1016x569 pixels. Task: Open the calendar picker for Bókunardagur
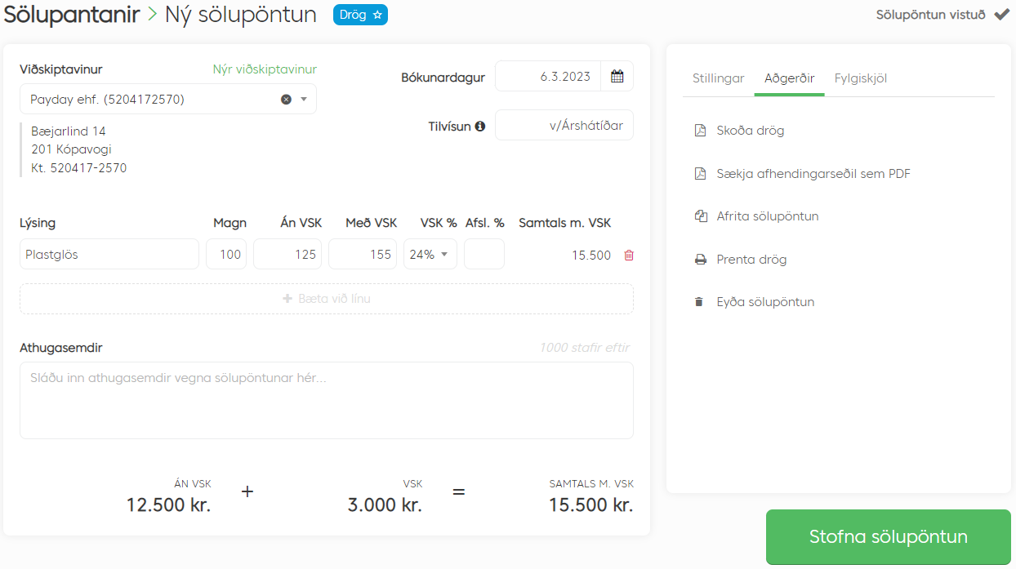click(617, 77)
